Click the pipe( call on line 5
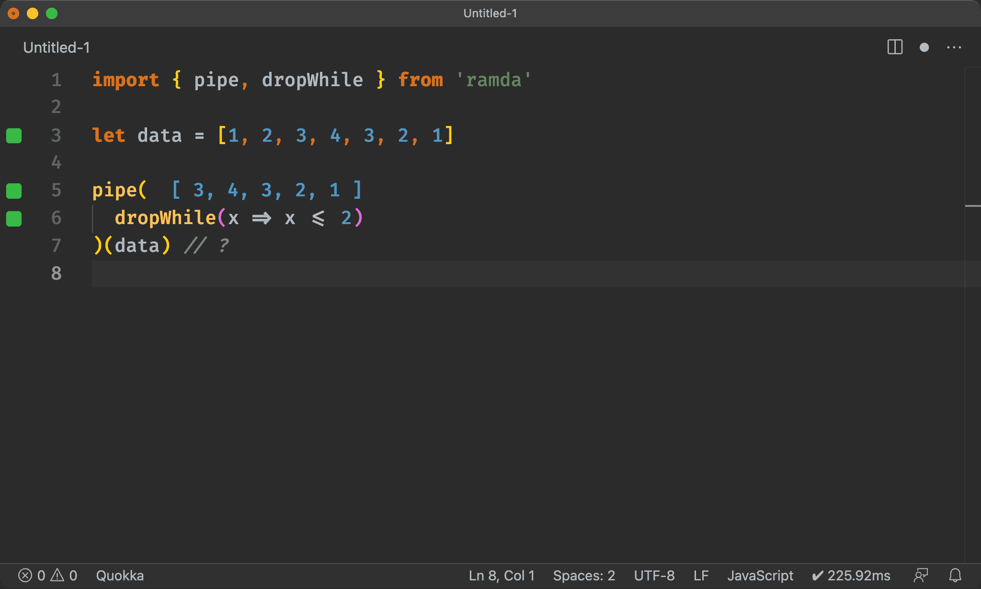 pos(119,191)
